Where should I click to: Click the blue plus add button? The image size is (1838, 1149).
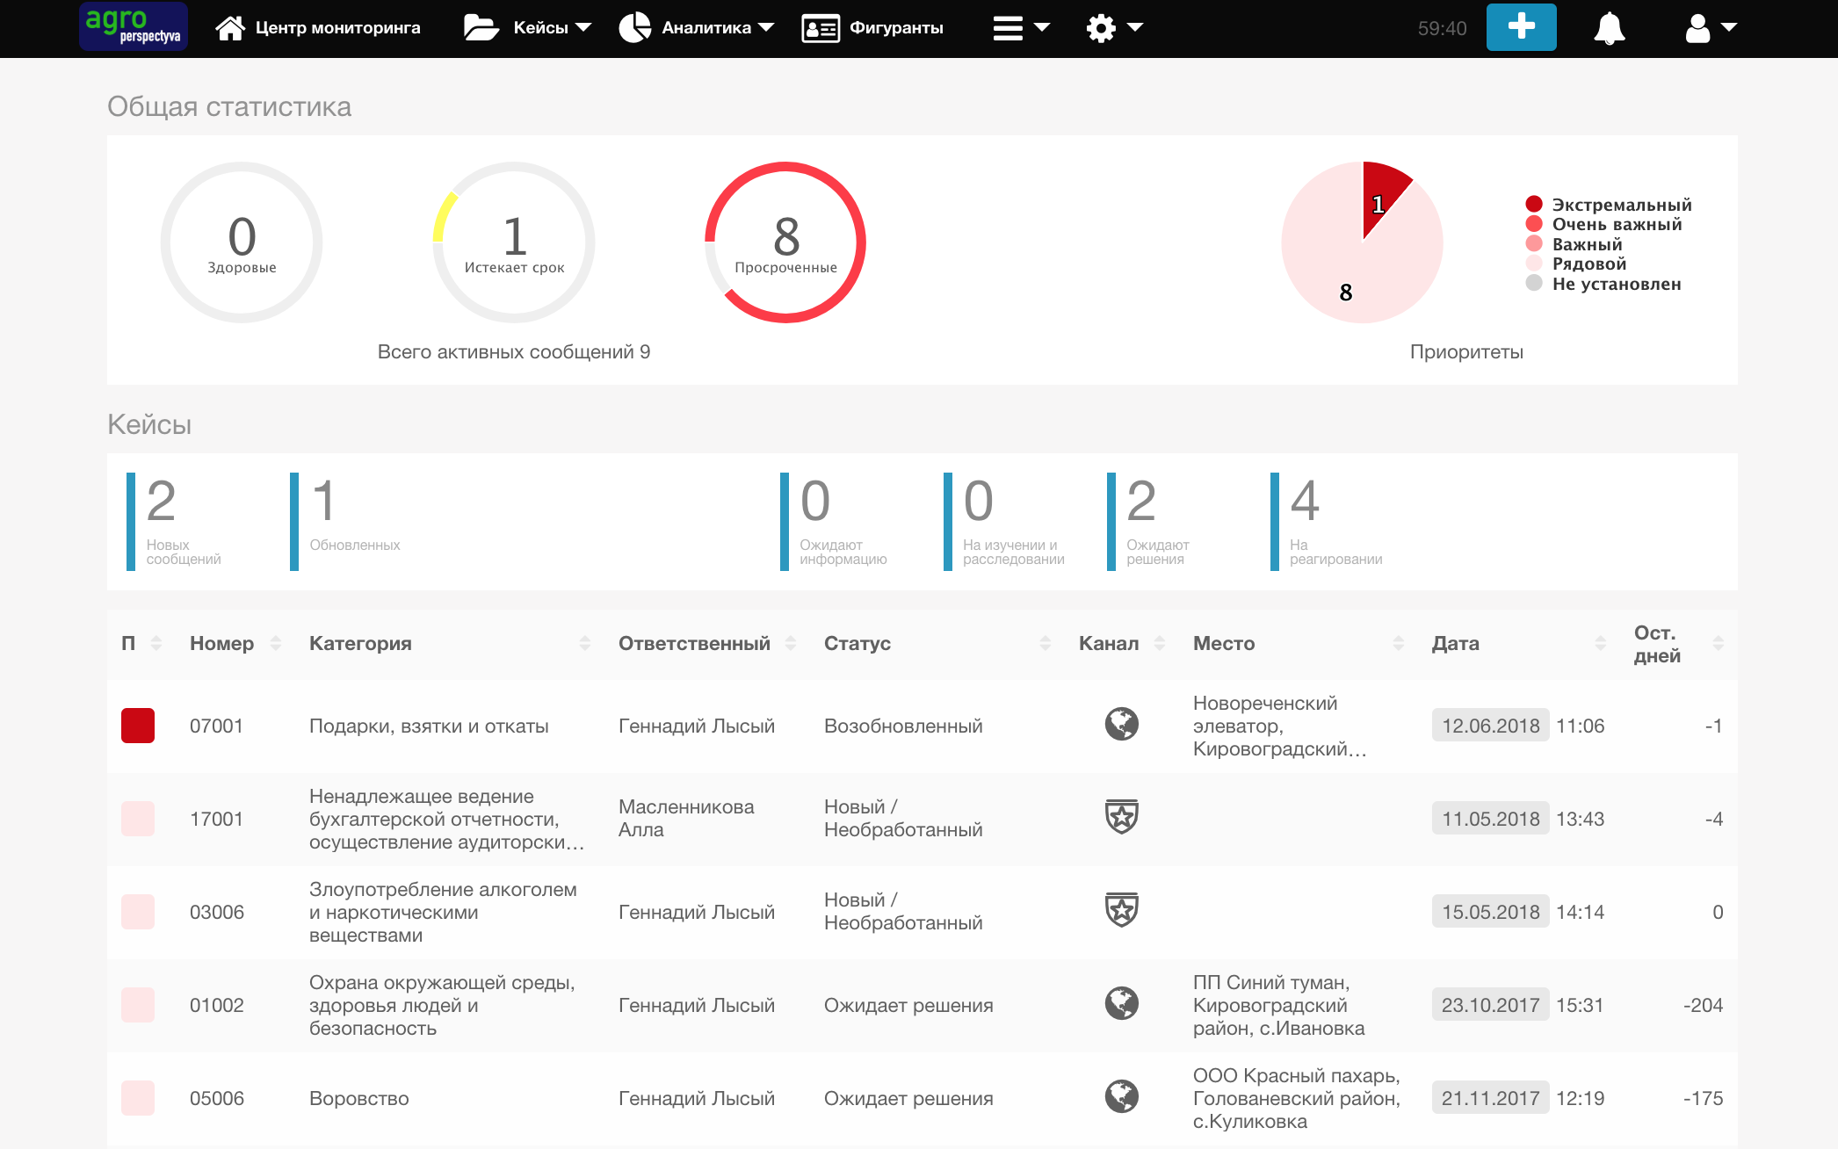coord(1521,27)
